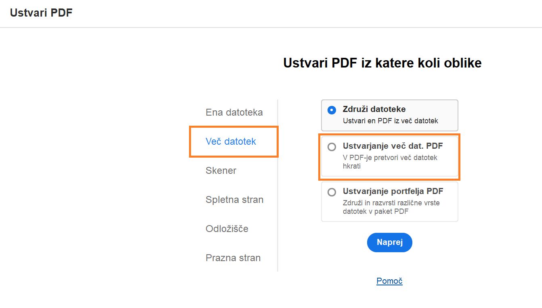Select the Združi datoteke radio button
Viewport: 542px width, 308px height.
pos(332,109)
